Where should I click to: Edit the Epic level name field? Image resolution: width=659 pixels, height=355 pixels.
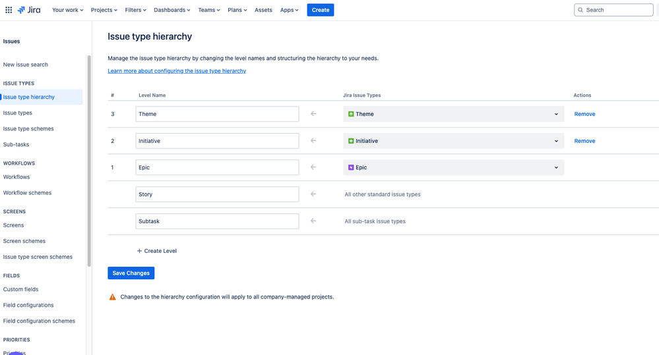point(217,167)
